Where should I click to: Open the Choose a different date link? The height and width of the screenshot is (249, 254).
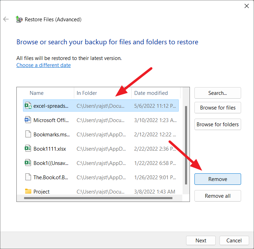point(44,65)
